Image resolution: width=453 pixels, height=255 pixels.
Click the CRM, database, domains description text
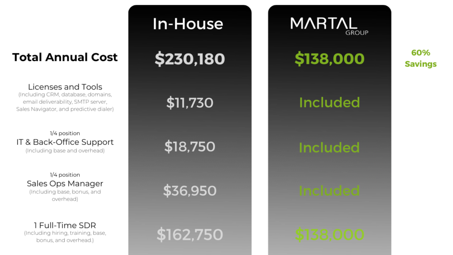pos(65,102)
